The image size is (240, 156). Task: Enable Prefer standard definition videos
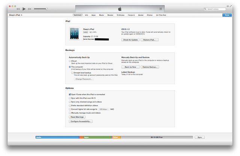click(70, 105)
